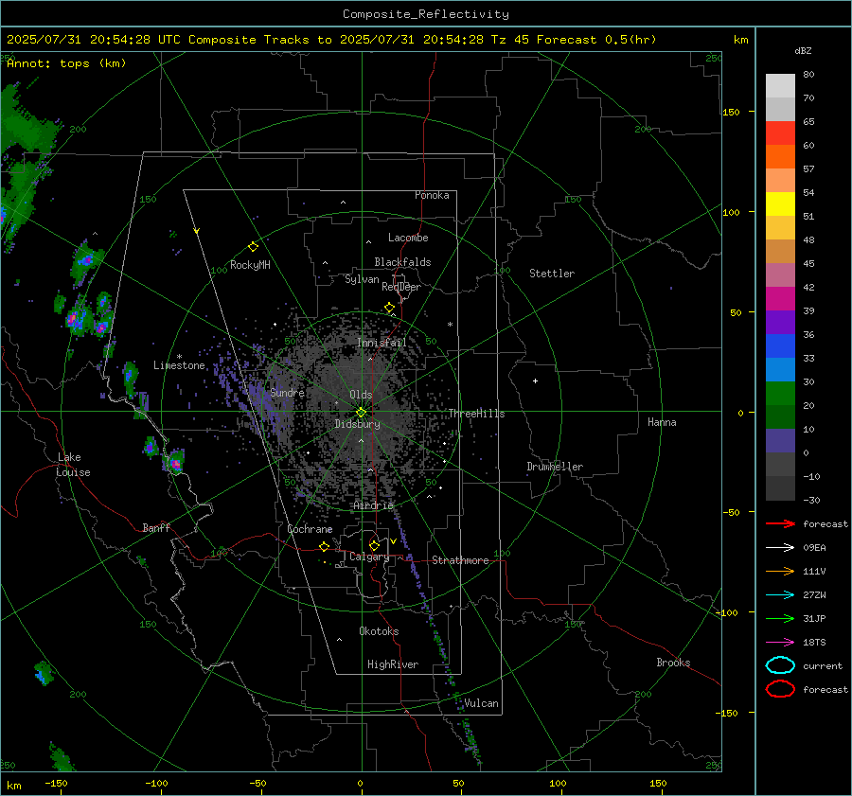This screenshot has height=796, width=852.
Task: Click the green 31JP arrow in legend
Action: point(780,618)
